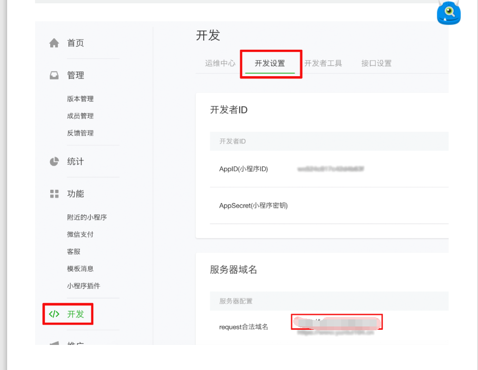Go to 反馈管理
478x370 pixels.
click(80, 133)
